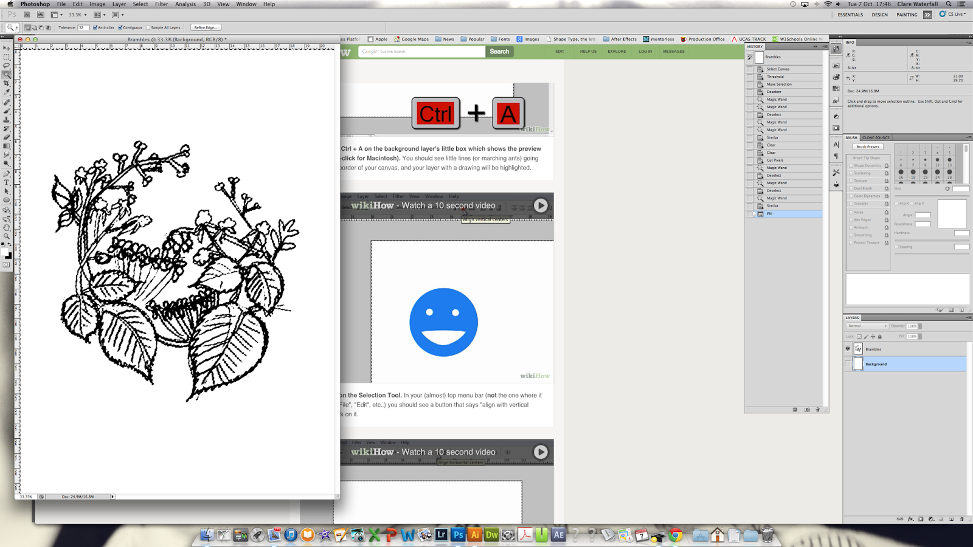Click the Refine Edge button
This screenshot has height=547, width=973.
tap(206, 27)
